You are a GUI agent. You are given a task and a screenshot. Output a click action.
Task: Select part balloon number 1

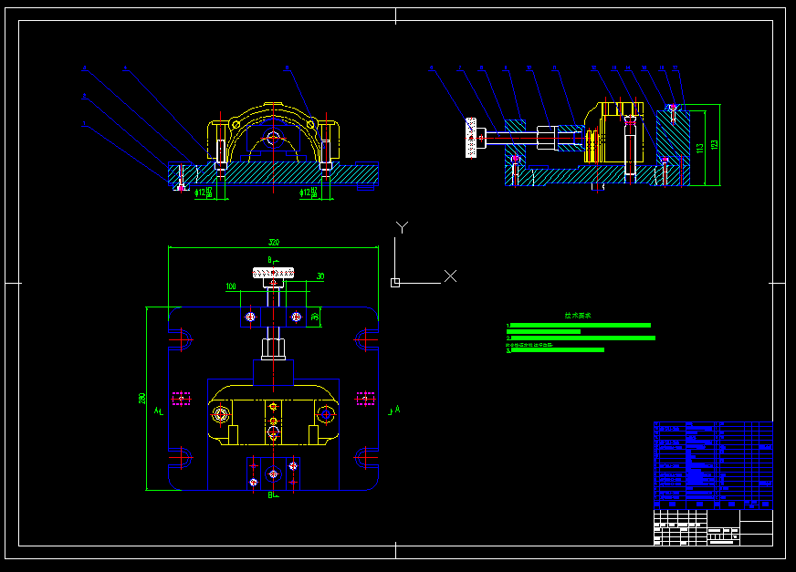coord(84,124)
